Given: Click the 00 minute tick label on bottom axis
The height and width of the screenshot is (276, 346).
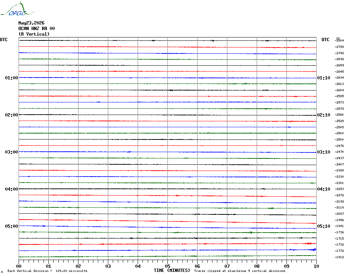Looking at the screenshot, I should pyautogui.click(x=19, y=266).
